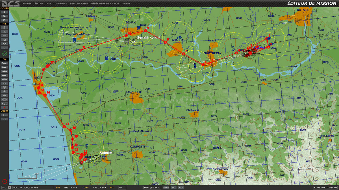Click the DEPL./SELECT. mode button

click(152, 187)
